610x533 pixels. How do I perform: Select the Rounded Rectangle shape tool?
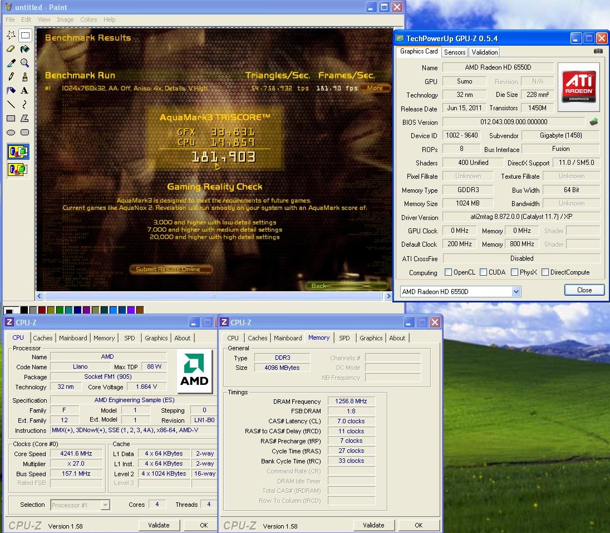[x=25, y=133]
